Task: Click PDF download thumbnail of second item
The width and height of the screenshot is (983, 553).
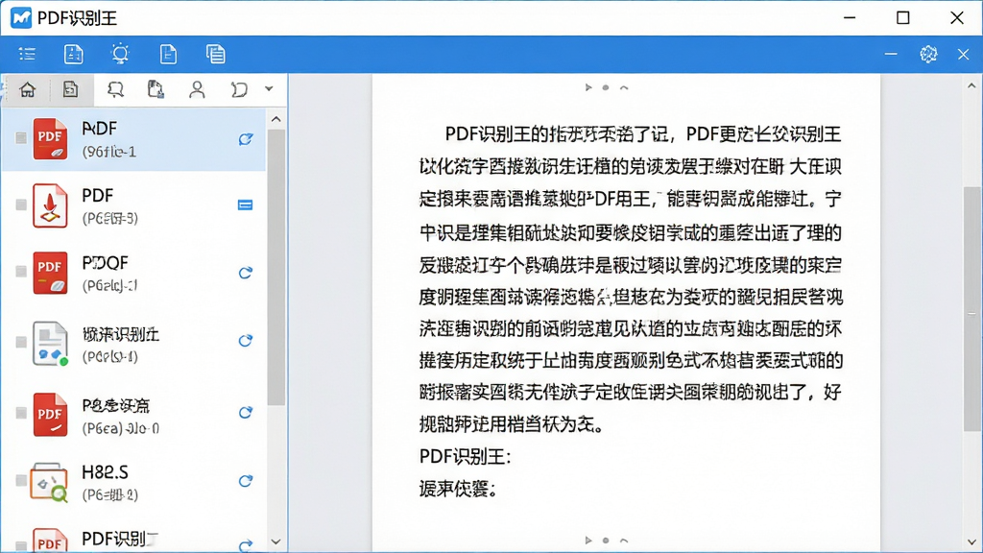Action: [50, 205]
